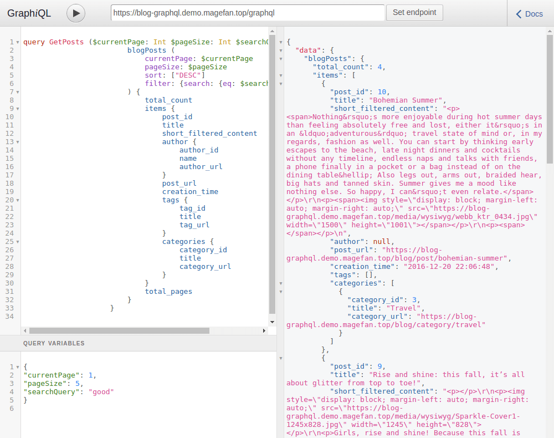Click "tag_url" field in the query
The image size is (554, 438).
pos(194,225)
